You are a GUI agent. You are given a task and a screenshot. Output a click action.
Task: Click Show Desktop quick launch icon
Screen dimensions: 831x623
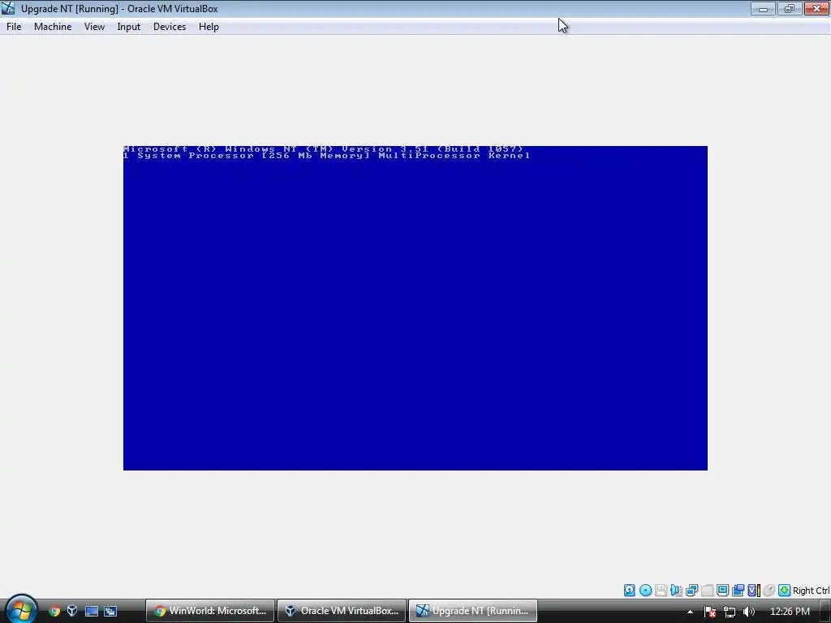pyautogui.click(x=92, y=611)
